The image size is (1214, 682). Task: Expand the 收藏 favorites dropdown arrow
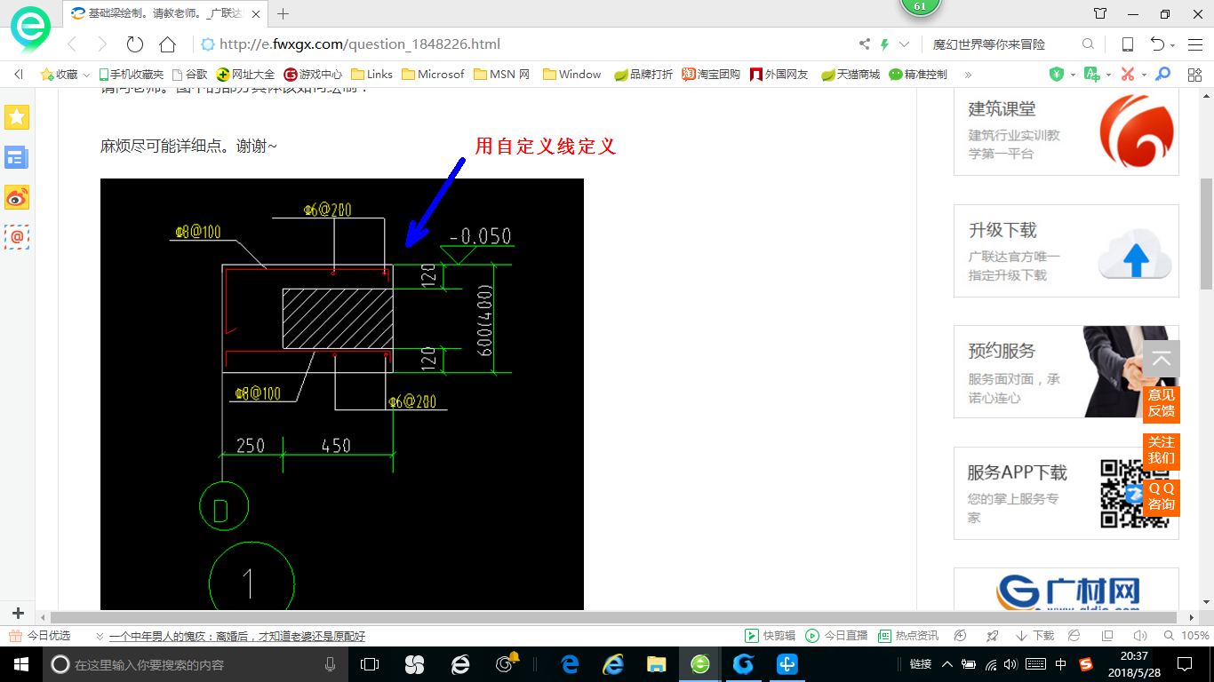coord(86,75)
